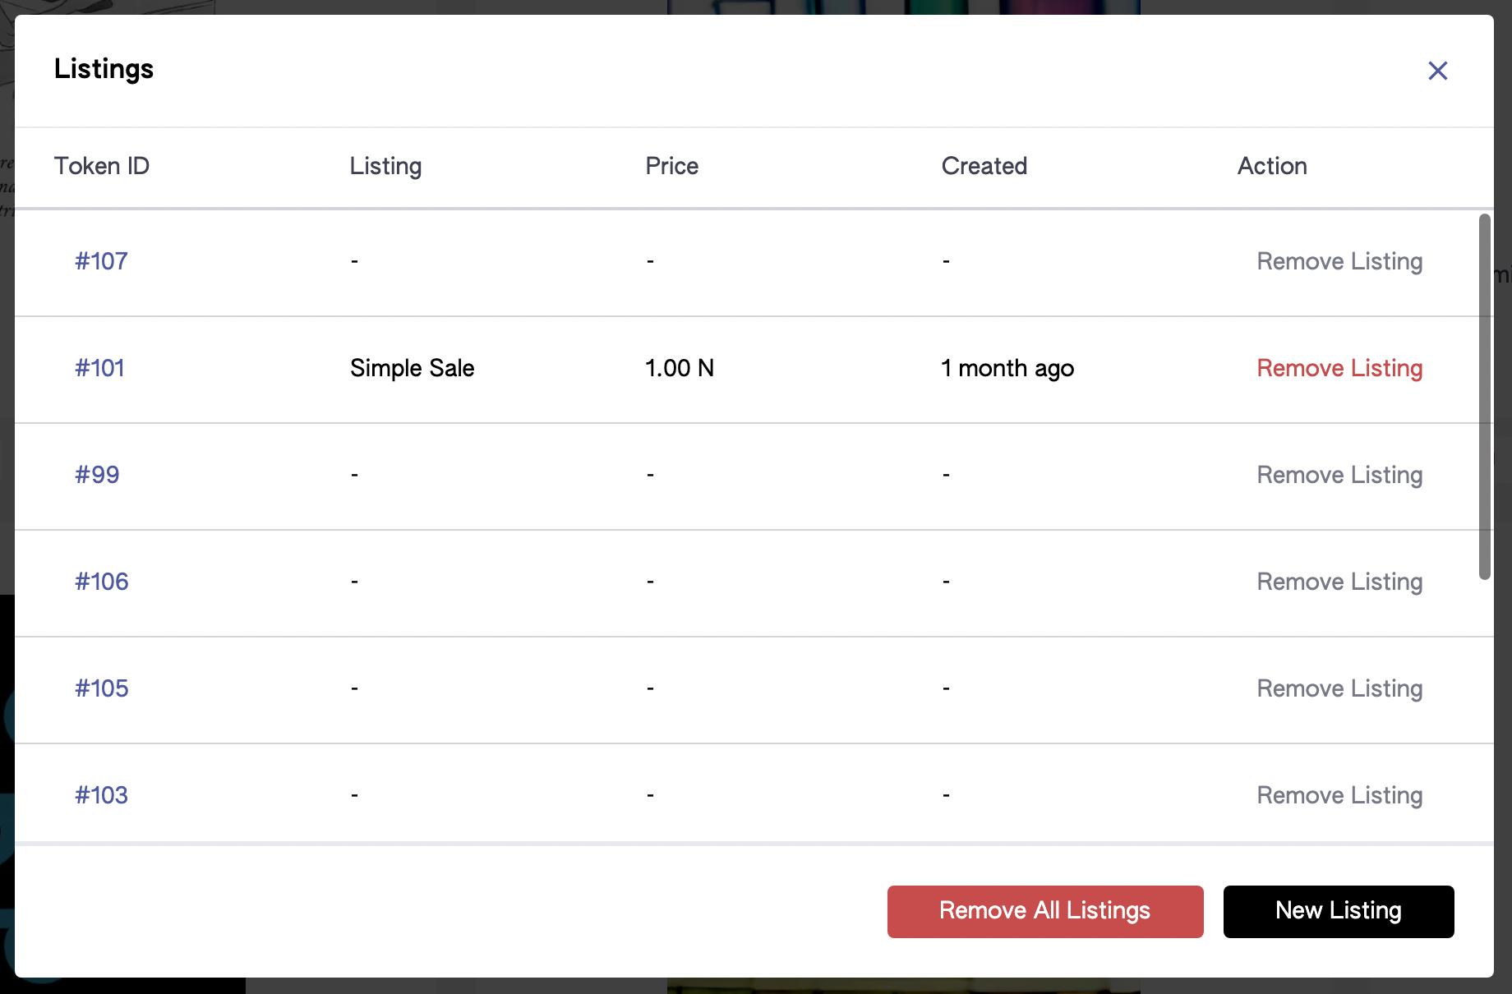The image size is (1512, 994).
Task: Click the Created column header
Action: [x=984, y=166]
